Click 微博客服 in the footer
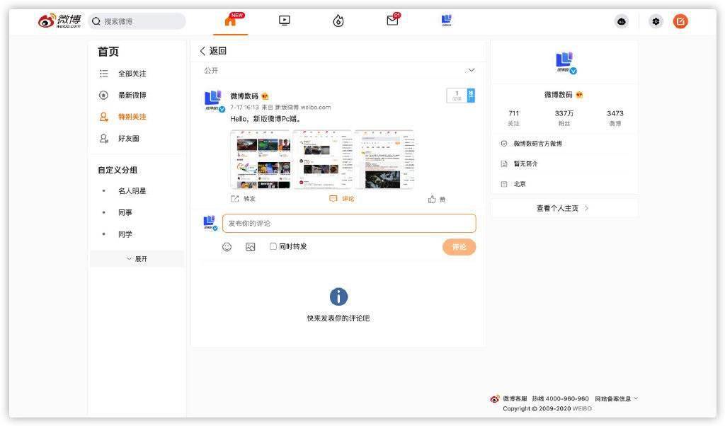Image resolution: width=725 pixels, height=426 pixels. [515, 398]
